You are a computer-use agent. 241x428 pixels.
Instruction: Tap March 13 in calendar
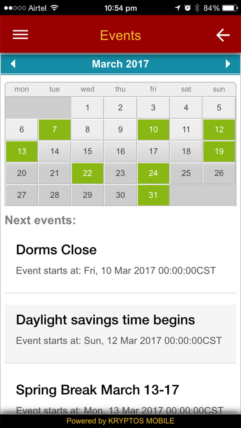point(22,151)
